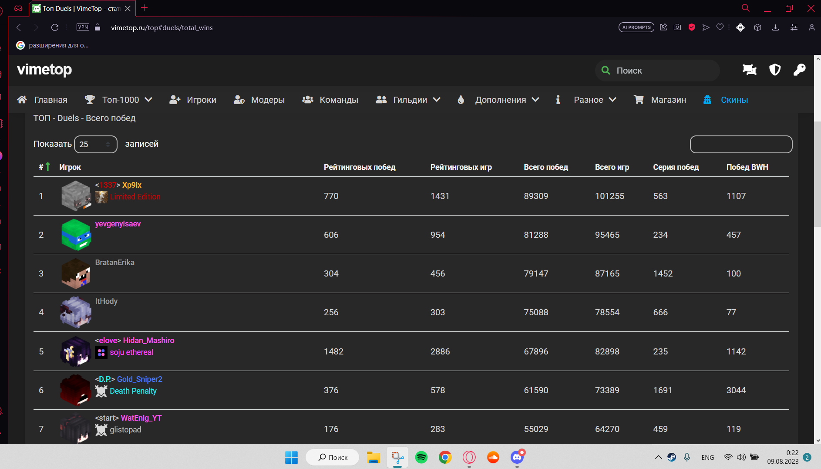Click the key login icon

click(799, 70)
